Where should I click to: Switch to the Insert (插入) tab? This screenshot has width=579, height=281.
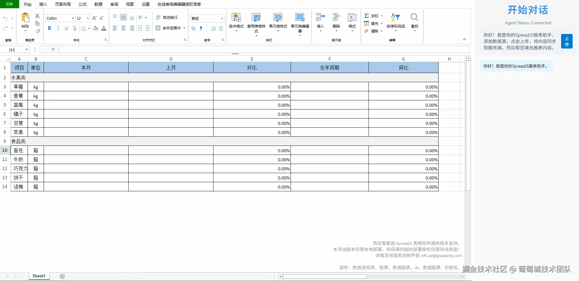(43, 4)
